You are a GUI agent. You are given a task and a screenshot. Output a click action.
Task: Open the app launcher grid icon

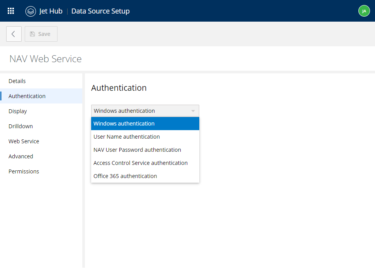coord(11,11)
